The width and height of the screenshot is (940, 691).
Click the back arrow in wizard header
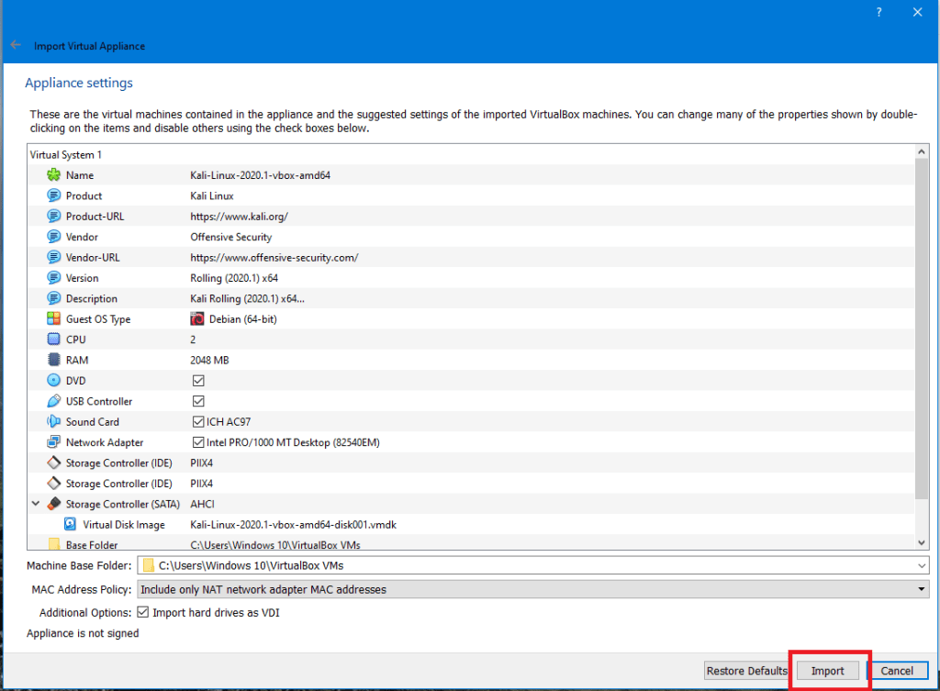(x=16, y=45)
